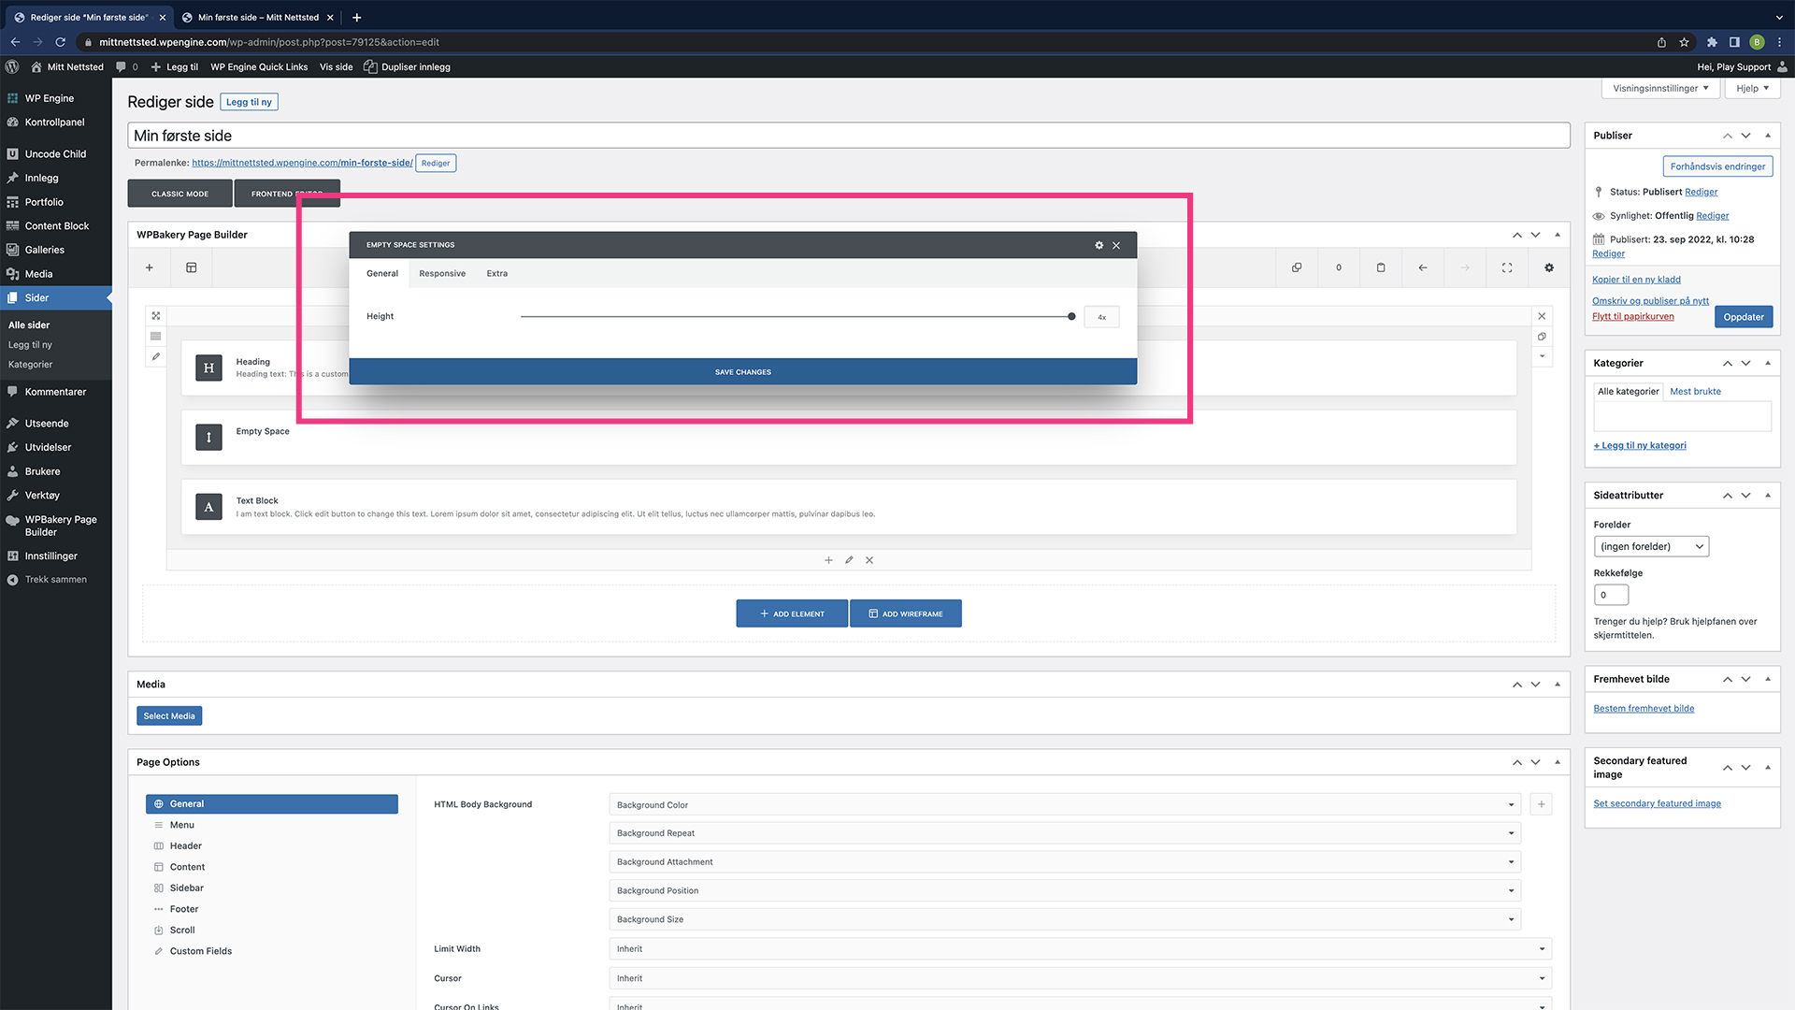Open Background Position dropdown
Viewport: 1795px width, 1010px height.
(1065, 891)
